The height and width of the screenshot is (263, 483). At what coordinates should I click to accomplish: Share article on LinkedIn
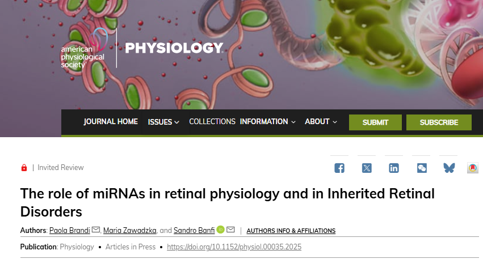coord(394,168)
